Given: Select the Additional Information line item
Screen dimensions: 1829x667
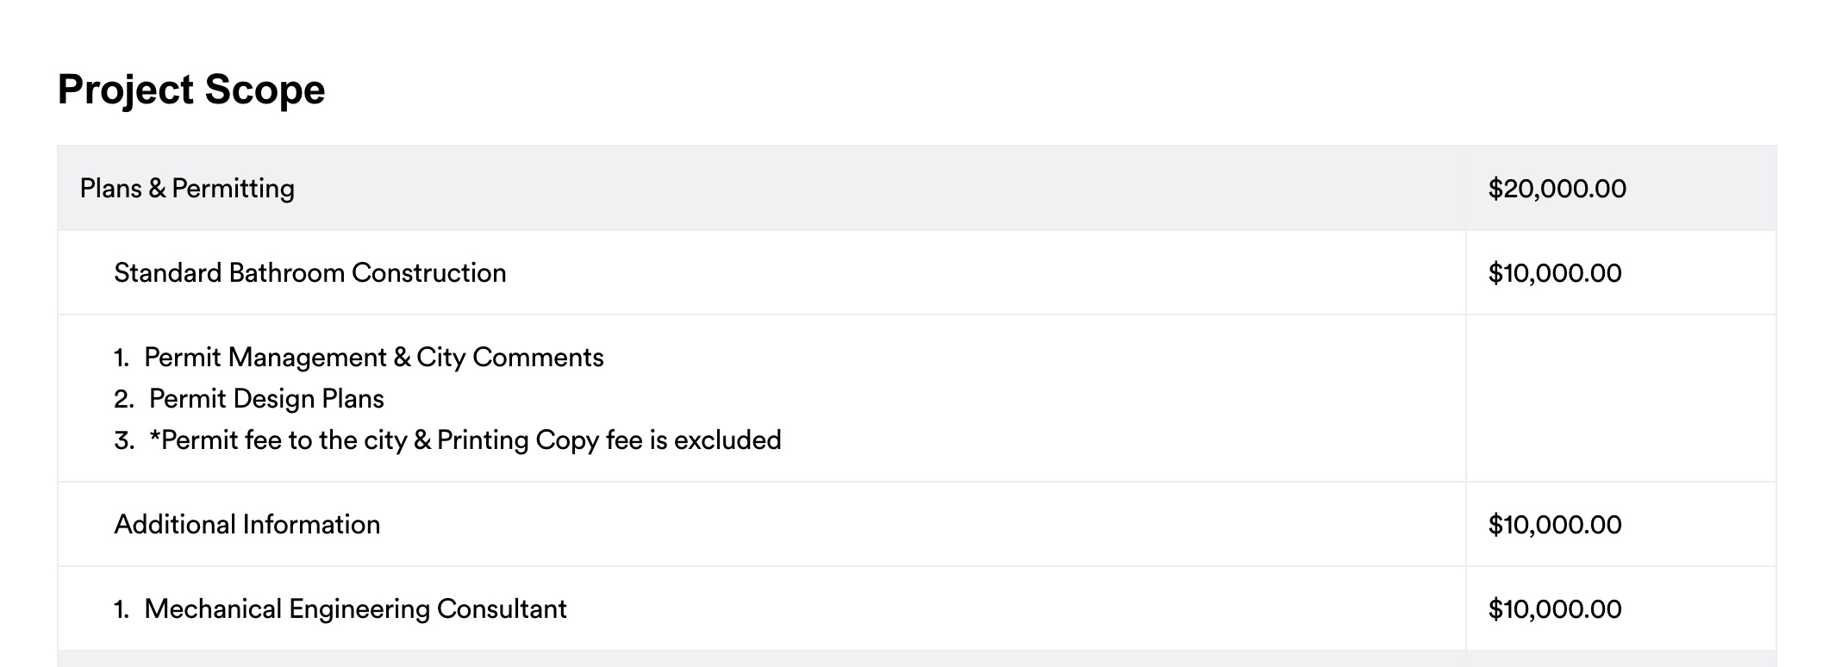Looking at the screenshot, I should point(247,524).
